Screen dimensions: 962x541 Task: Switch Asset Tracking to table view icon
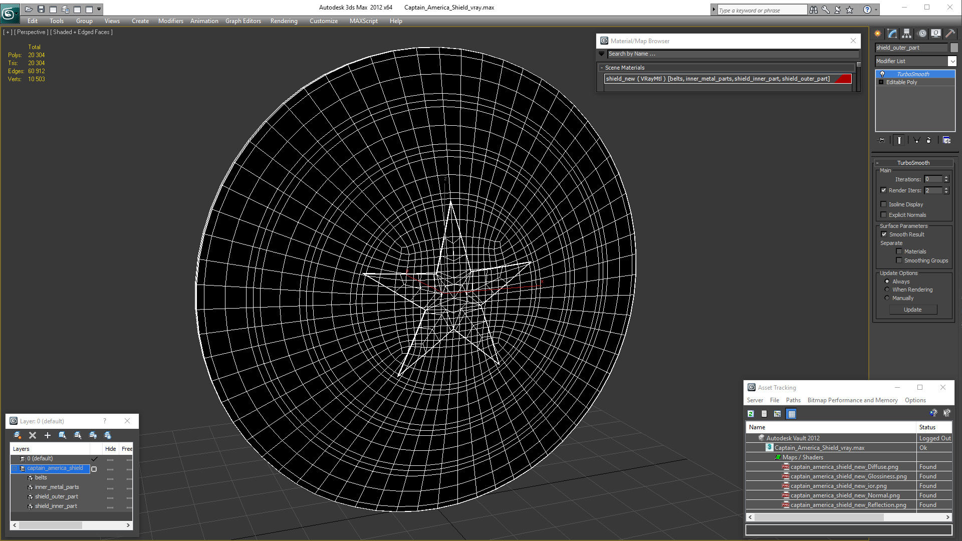(x=792, y=414)
